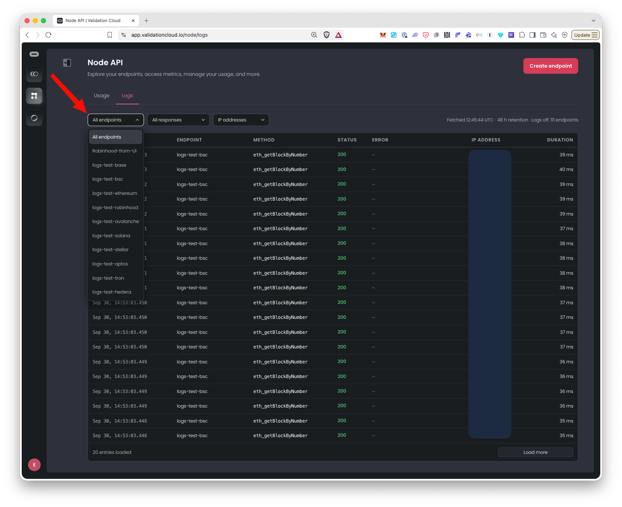This screenshot has height=507, width=622.
Task: Choose logs-test-base from endpoint list
Action: pyautogui.click(x=115, y=165)
